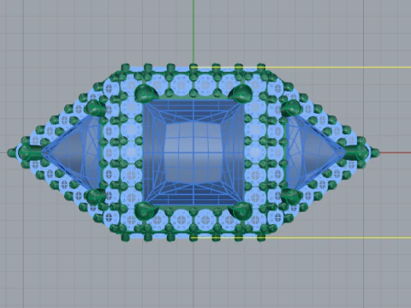Select the prong at left triangle's tip
Viewport: 411px width, 308px height.
30,152
